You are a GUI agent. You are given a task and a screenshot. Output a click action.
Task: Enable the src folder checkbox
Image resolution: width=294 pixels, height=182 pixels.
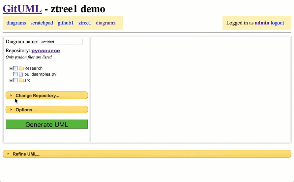pyautogui.click(x=15, y=80)
